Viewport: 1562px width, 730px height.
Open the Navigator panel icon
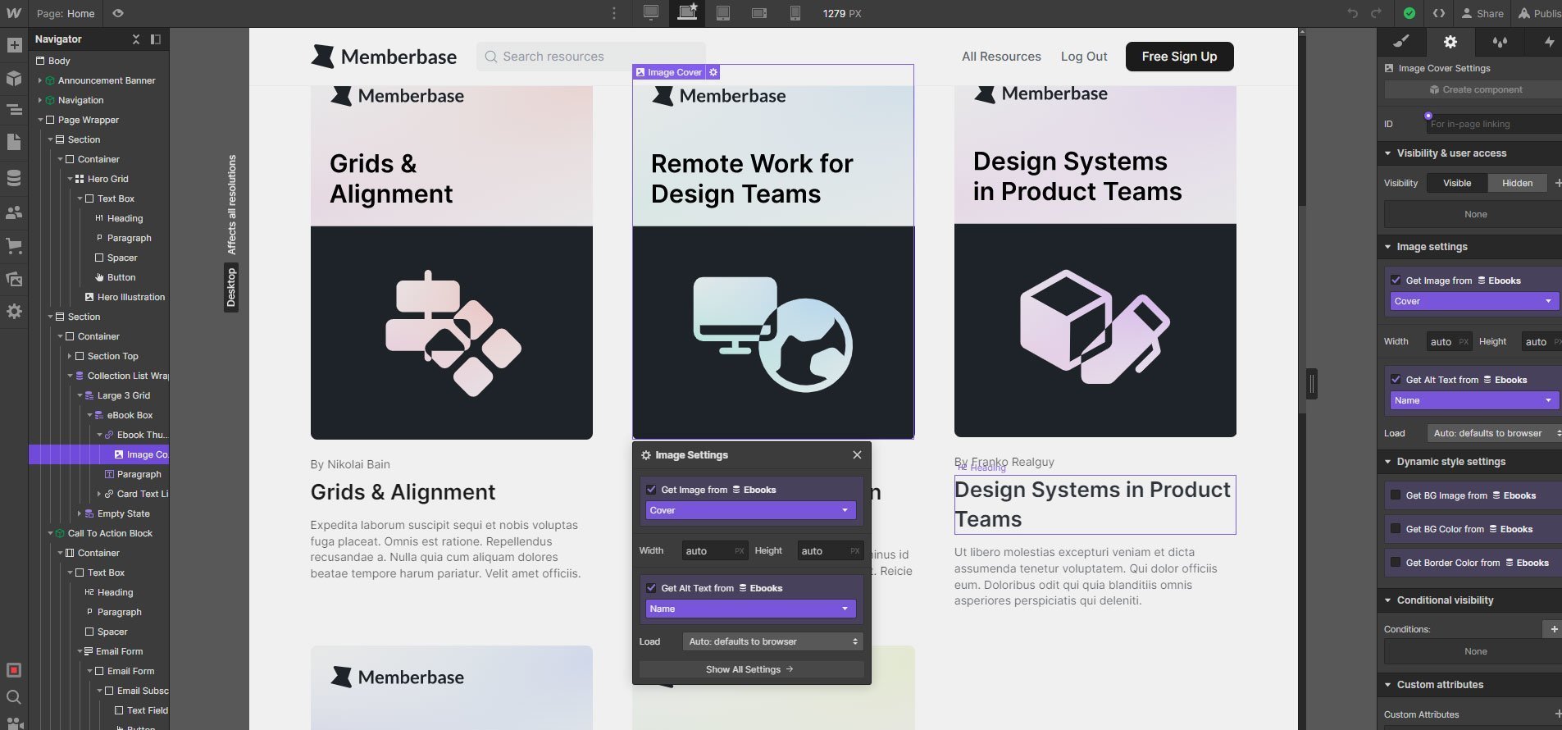point(14,109)
